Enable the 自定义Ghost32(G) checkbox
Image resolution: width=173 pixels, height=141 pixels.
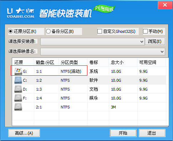tap(100, 31)
